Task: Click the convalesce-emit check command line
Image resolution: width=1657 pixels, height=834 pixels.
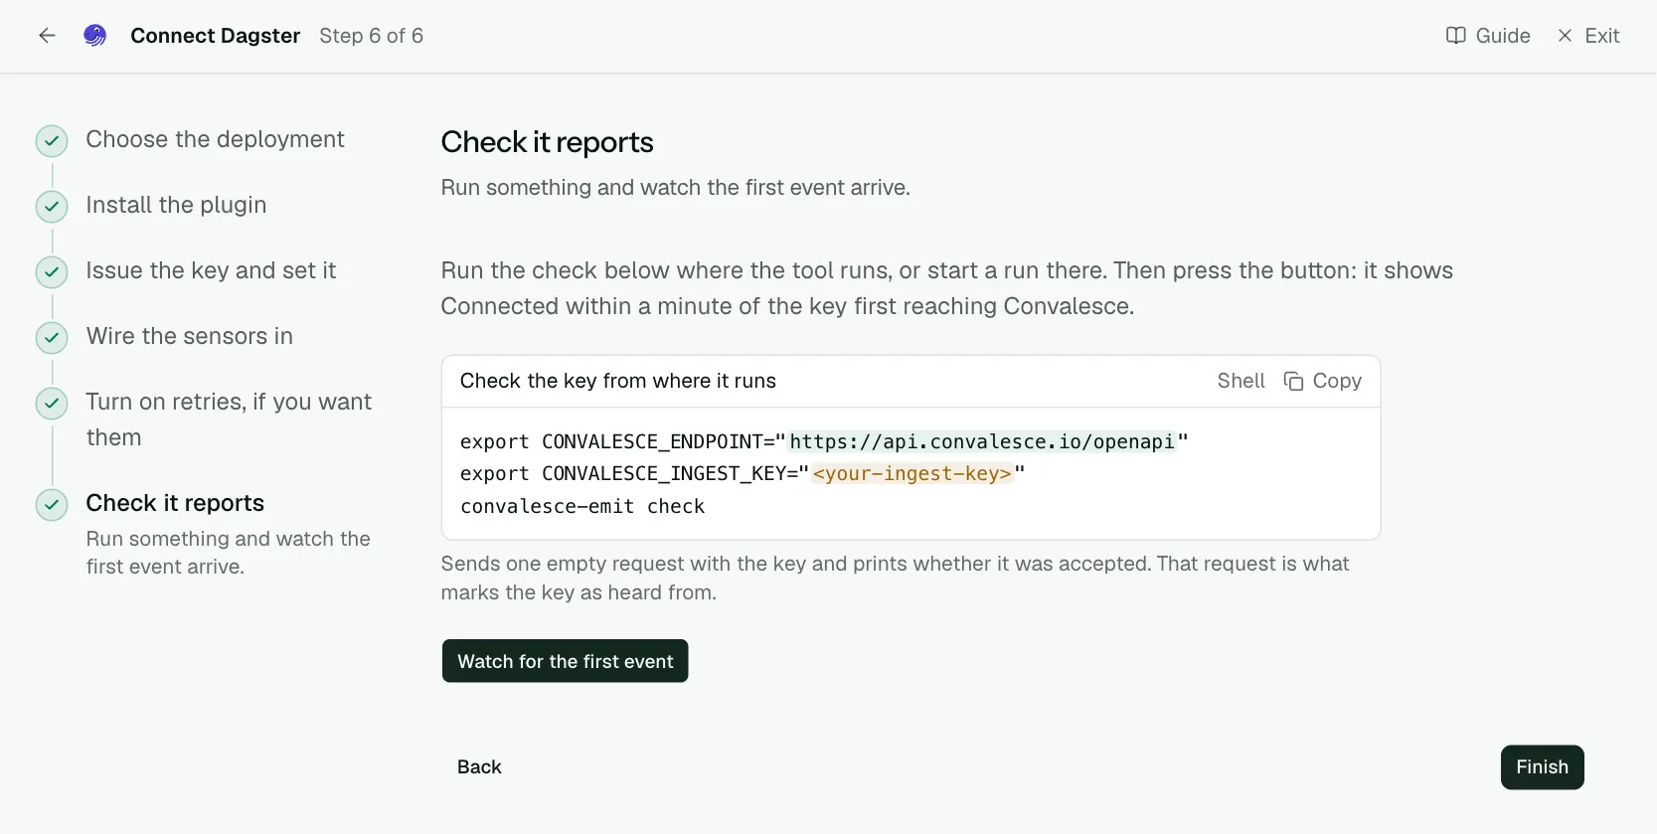Action: pos(582,506)
